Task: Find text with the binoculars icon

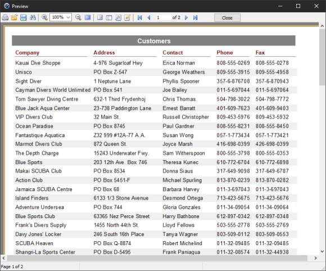Action: [33, 17]
